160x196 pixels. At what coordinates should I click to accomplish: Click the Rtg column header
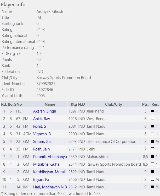(74, 104)
